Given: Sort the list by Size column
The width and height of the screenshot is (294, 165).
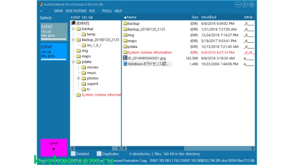Looking at the screenshot, I should [x=195, y=17].
